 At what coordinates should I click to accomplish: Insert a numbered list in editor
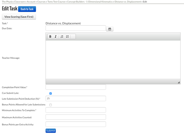click(x=62, y=36)
